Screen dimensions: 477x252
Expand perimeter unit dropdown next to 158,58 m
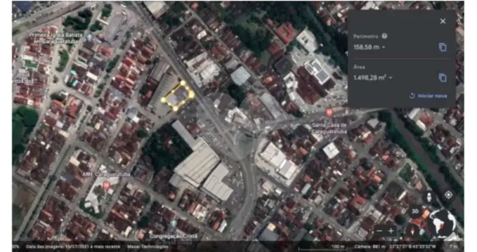click(384, 47)
